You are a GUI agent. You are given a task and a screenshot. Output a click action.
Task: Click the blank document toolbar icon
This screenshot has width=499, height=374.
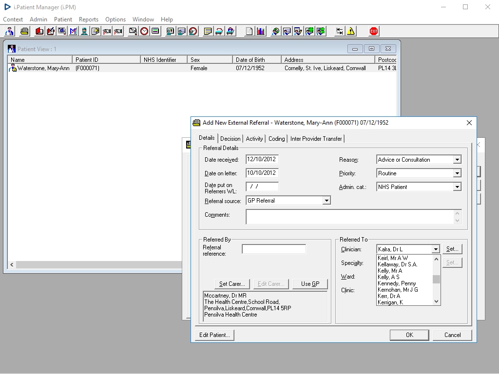coord(249,31)
